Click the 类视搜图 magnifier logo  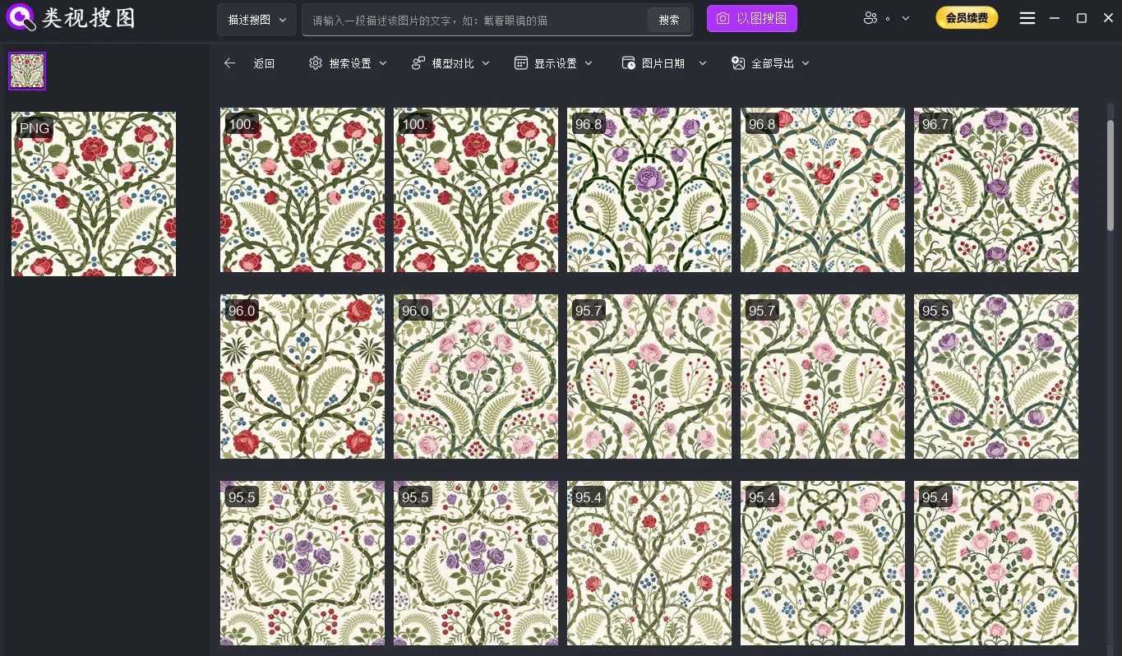(21, 17)
